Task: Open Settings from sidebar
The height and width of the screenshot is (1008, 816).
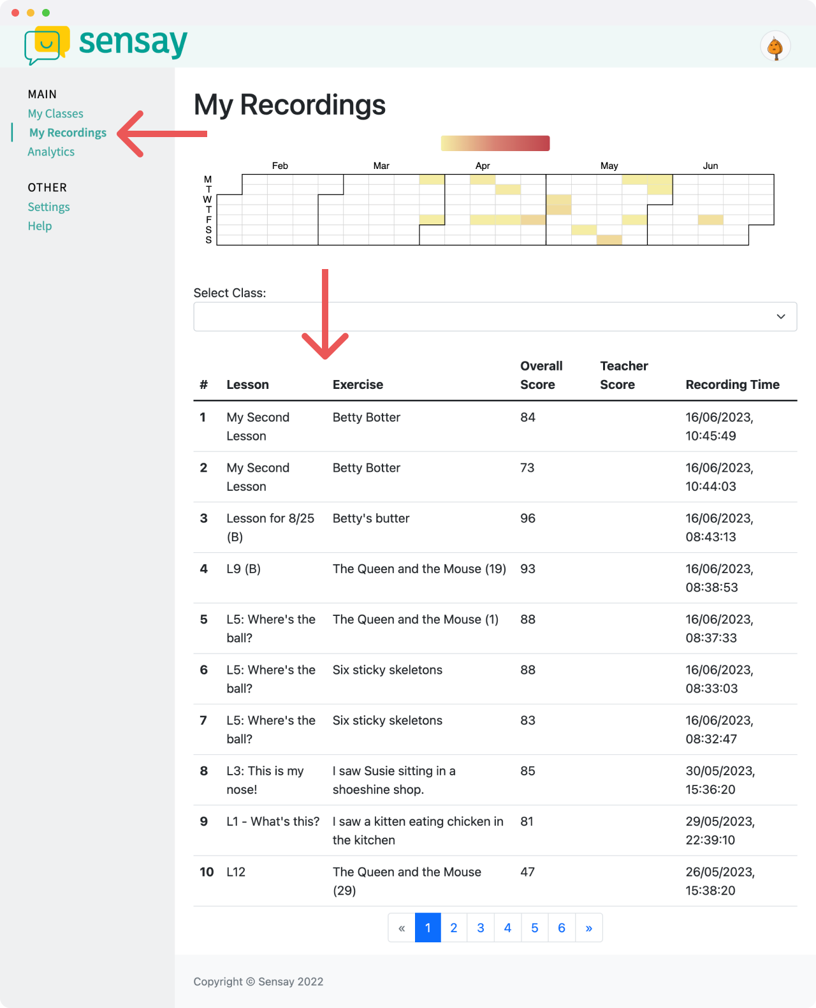Action: click(x=48, y=207)
